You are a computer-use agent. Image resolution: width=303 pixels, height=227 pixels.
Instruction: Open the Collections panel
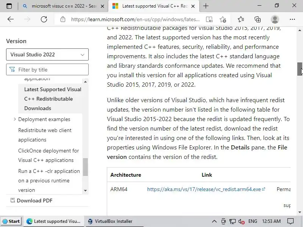tap(258, 19)
